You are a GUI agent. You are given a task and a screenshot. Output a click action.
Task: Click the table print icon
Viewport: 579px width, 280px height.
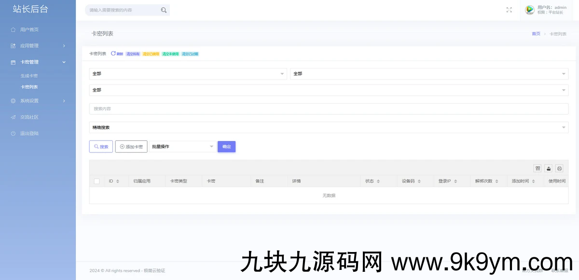pyautogui.click(x=559, y=168)
